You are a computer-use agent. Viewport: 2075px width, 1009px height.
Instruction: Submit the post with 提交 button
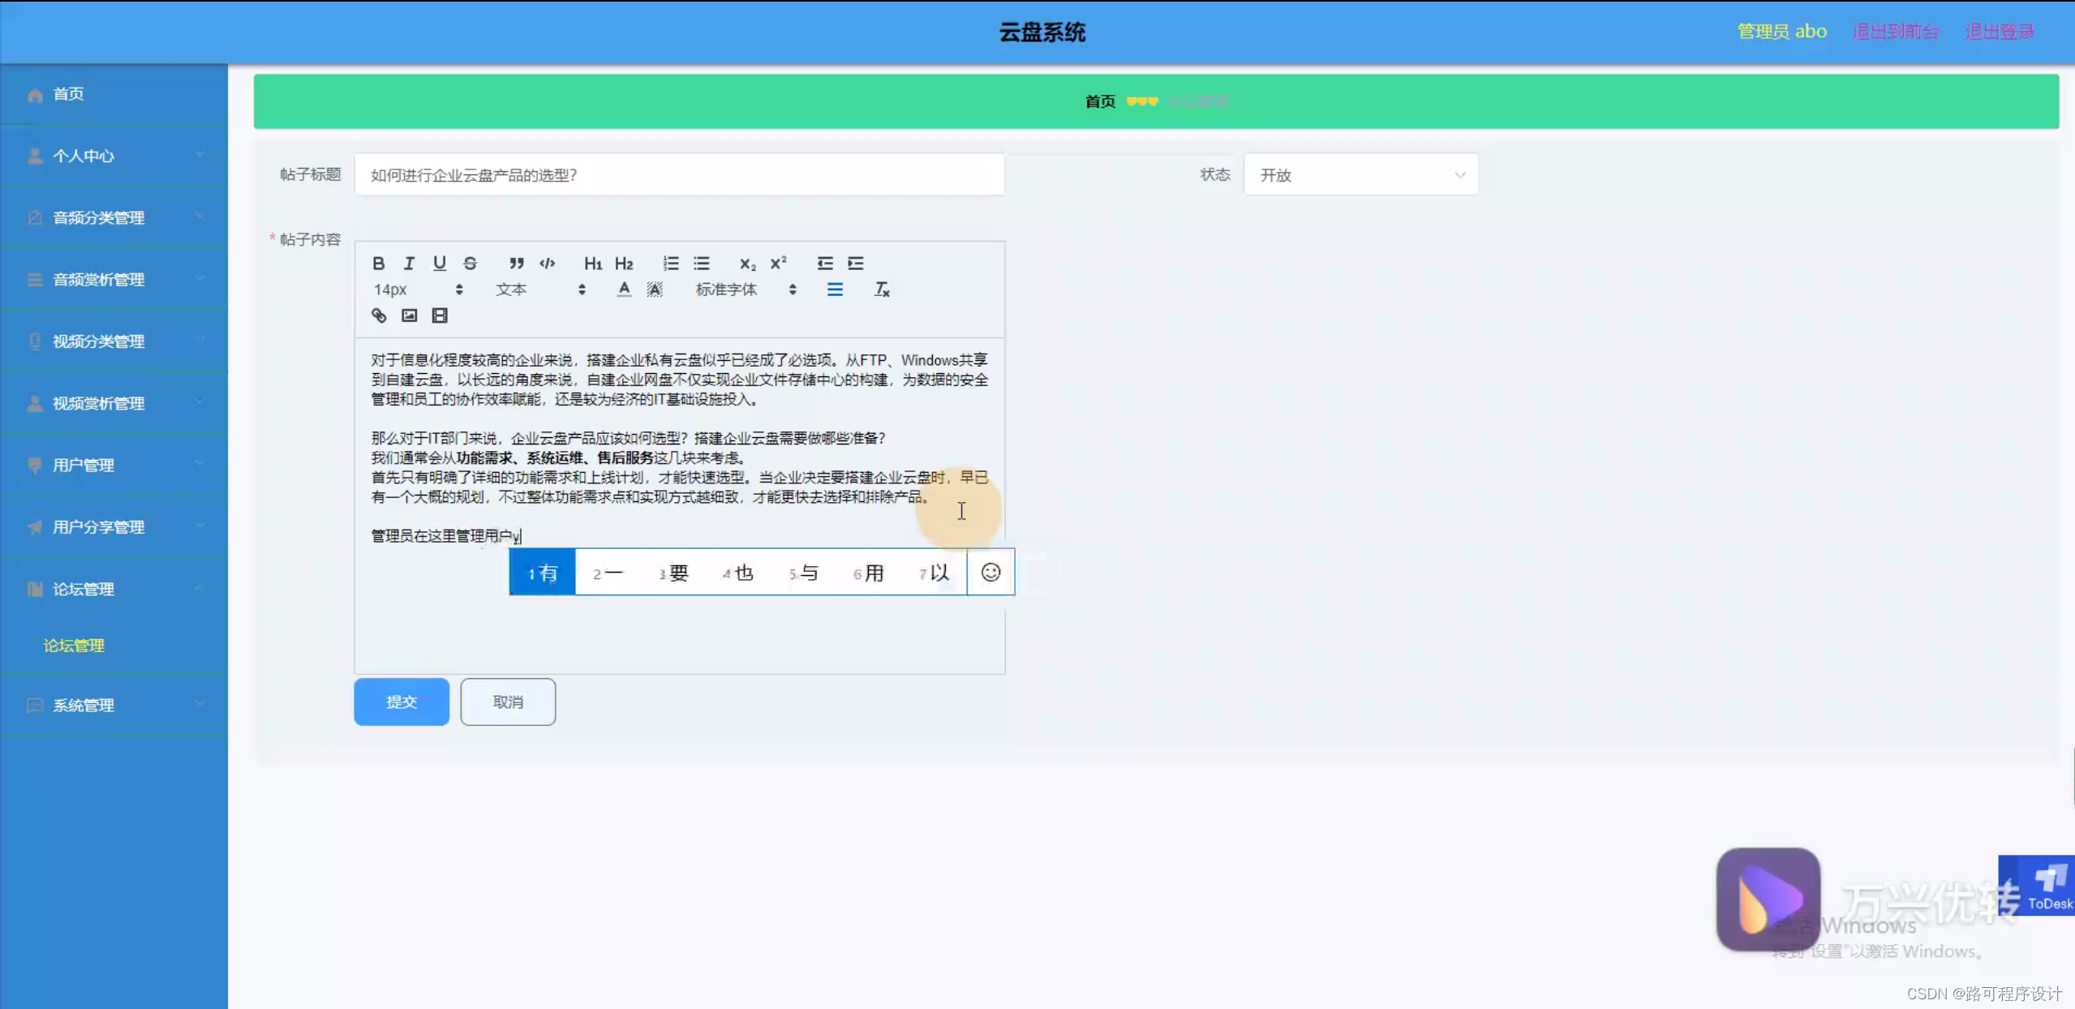[401, 702]
